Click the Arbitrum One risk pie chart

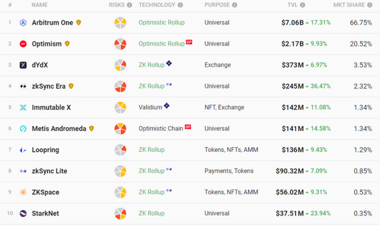point(120,23)
